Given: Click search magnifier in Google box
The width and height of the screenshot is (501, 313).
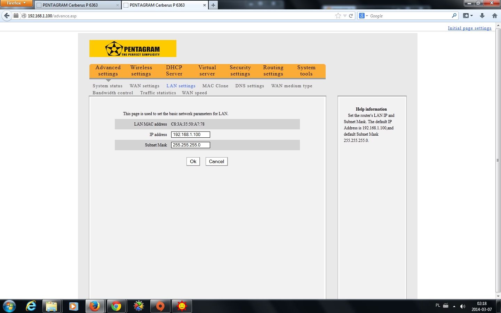Looking at the screenshot, I should click(x=454, y=16).
